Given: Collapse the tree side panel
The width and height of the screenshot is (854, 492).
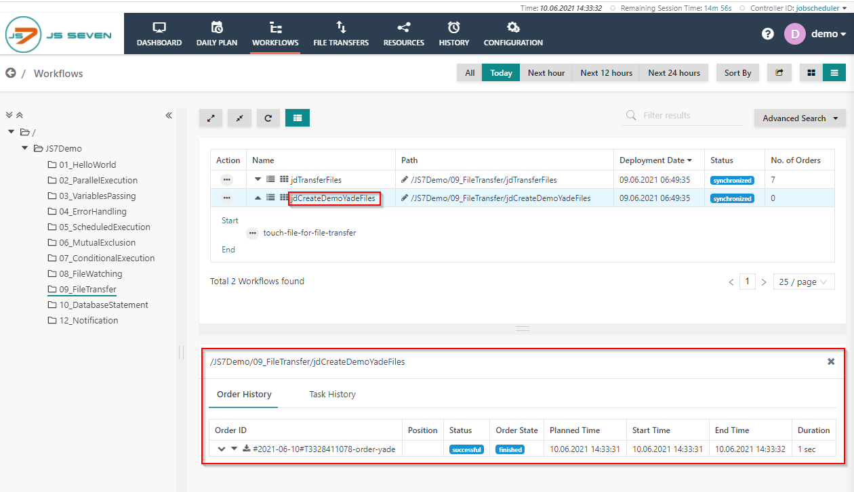Looking at the screenshot, I should pyautogui.click(x=169, y=116).
